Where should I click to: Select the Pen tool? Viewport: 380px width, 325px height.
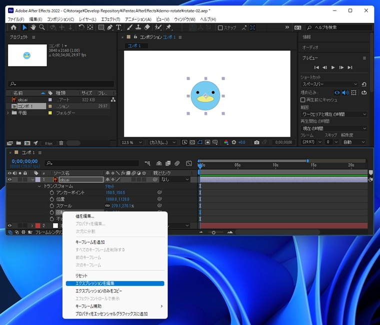[x=110, y=28]
